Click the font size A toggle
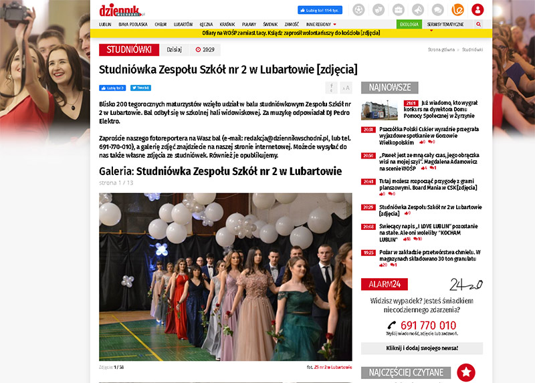This screenshot has width=535, height=383. [x=346, y=88]
